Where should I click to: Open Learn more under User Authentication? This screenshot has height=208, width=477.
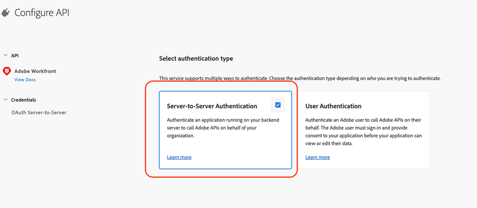(x=318, y=157)
